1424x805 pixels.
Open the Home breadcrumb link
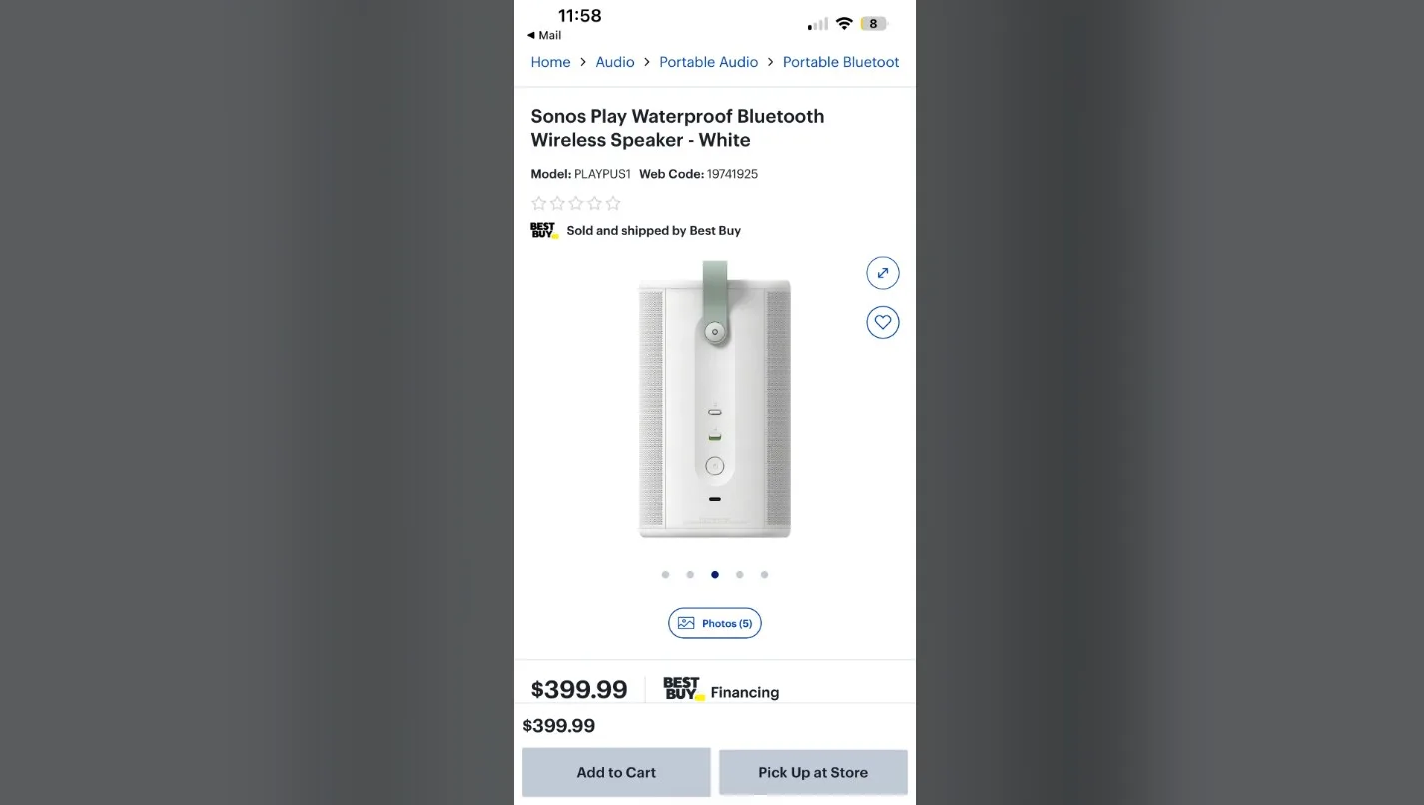point(550,62)
